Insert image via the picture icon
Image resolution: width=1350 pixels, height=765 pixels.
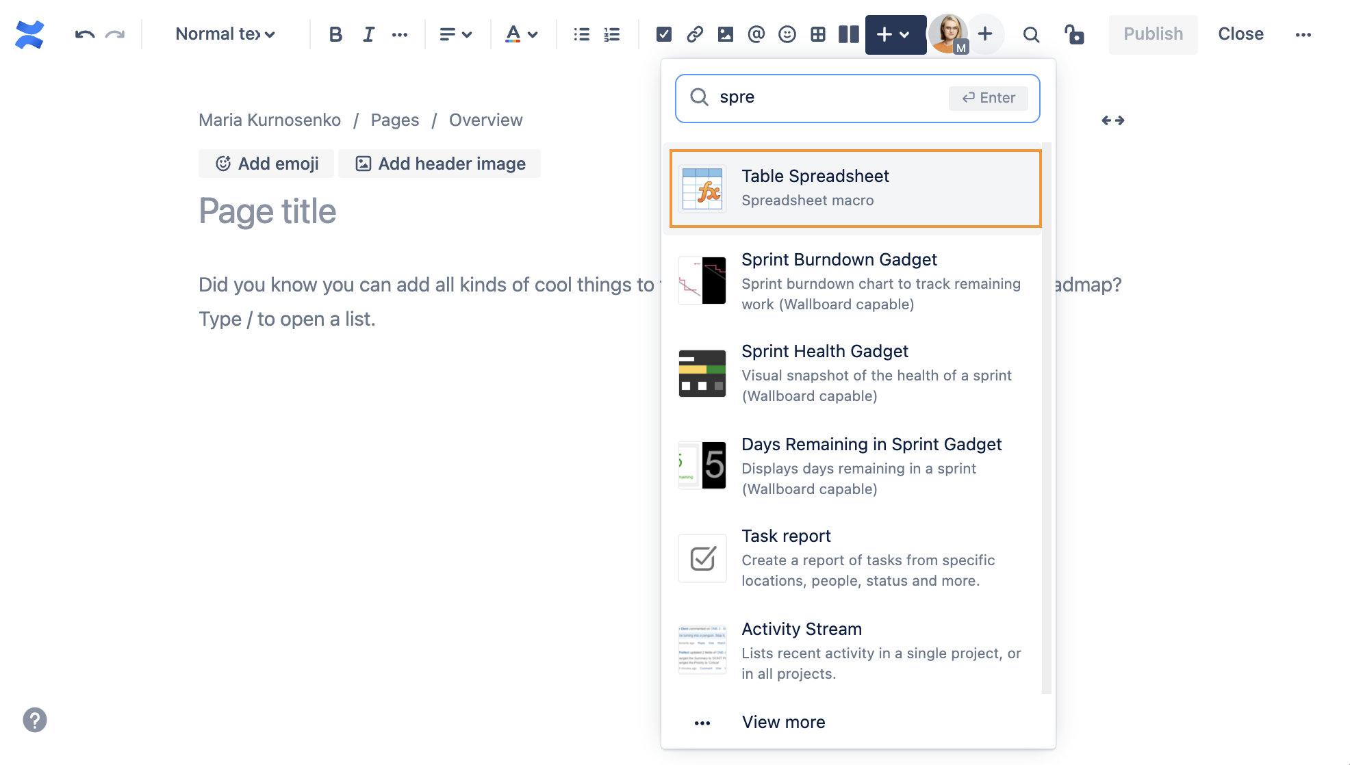[x=726, y=34]
